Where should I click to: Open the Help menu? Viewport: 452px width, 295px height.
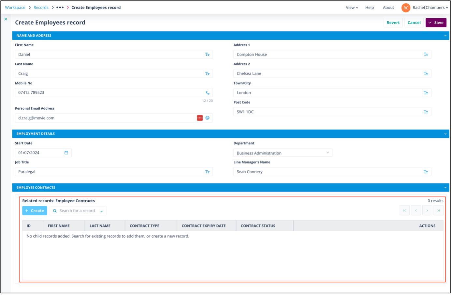370,8
